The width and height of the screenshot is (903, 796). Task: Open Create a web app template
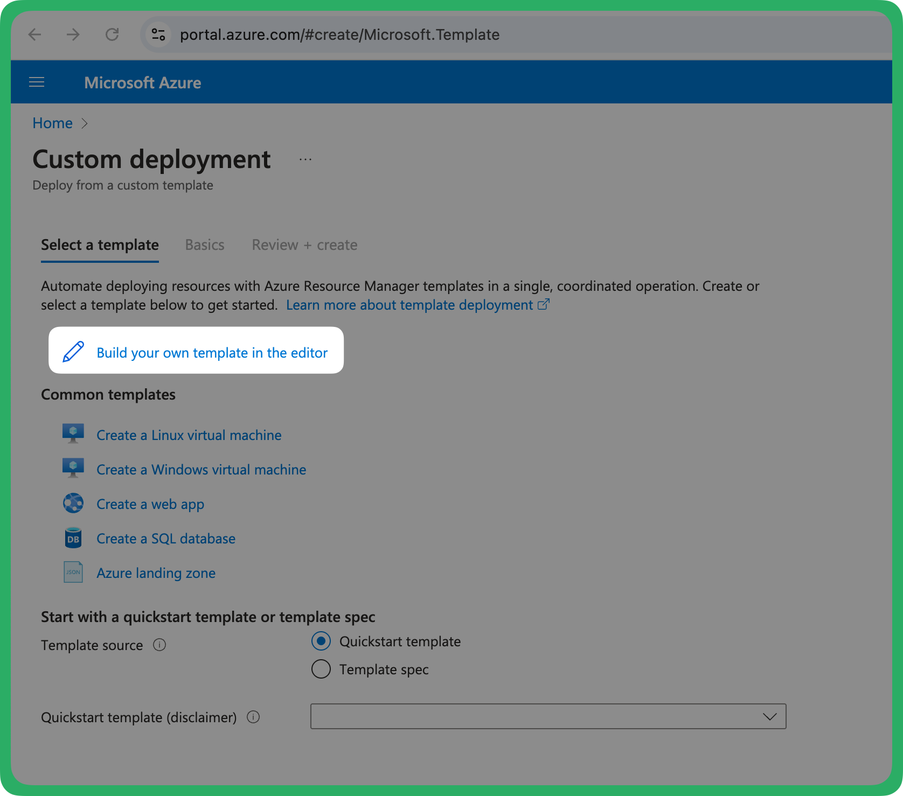(x=150, y=504)
